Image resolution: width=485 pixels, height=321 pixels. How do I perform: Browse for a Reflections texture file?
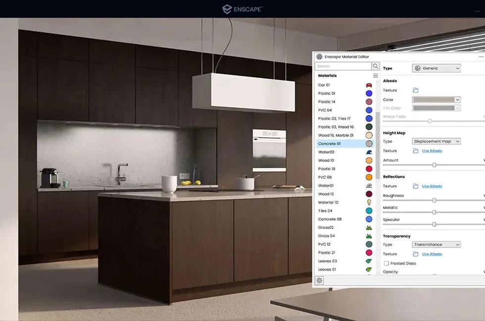[415, 186]
